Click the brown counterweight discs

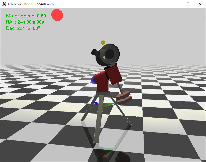click(124, 98)
